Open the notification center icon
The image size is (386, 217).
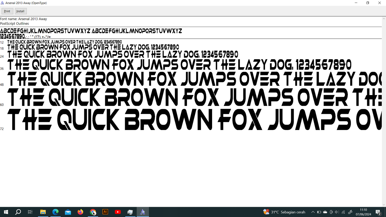click(x=378, y=212)
